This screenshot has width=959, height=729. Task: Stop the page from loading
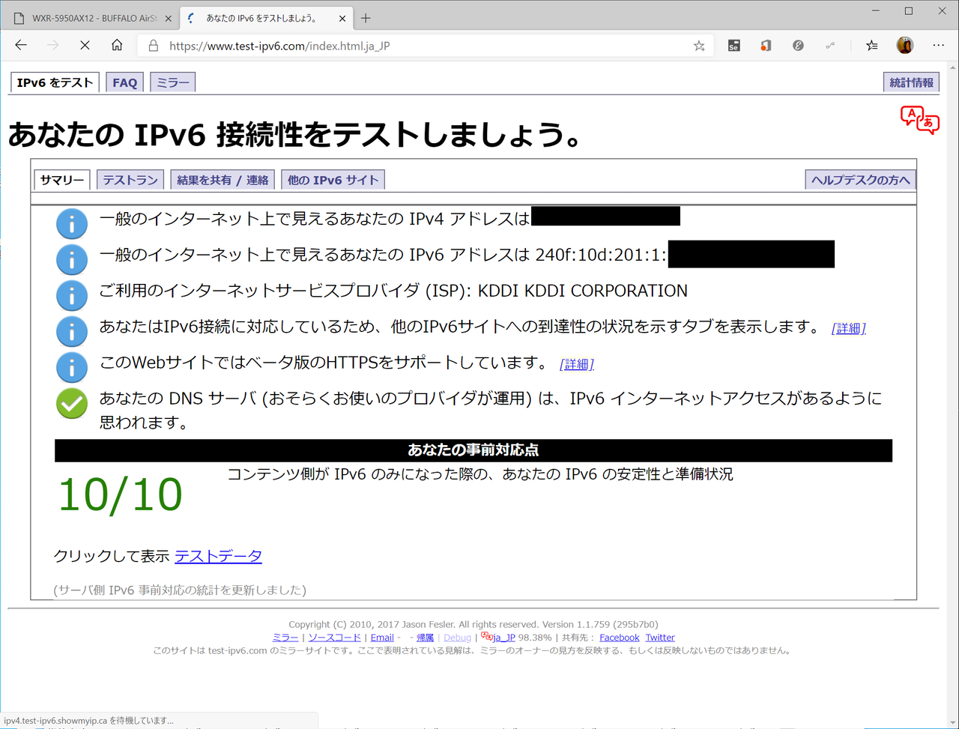tap(85, 45)
